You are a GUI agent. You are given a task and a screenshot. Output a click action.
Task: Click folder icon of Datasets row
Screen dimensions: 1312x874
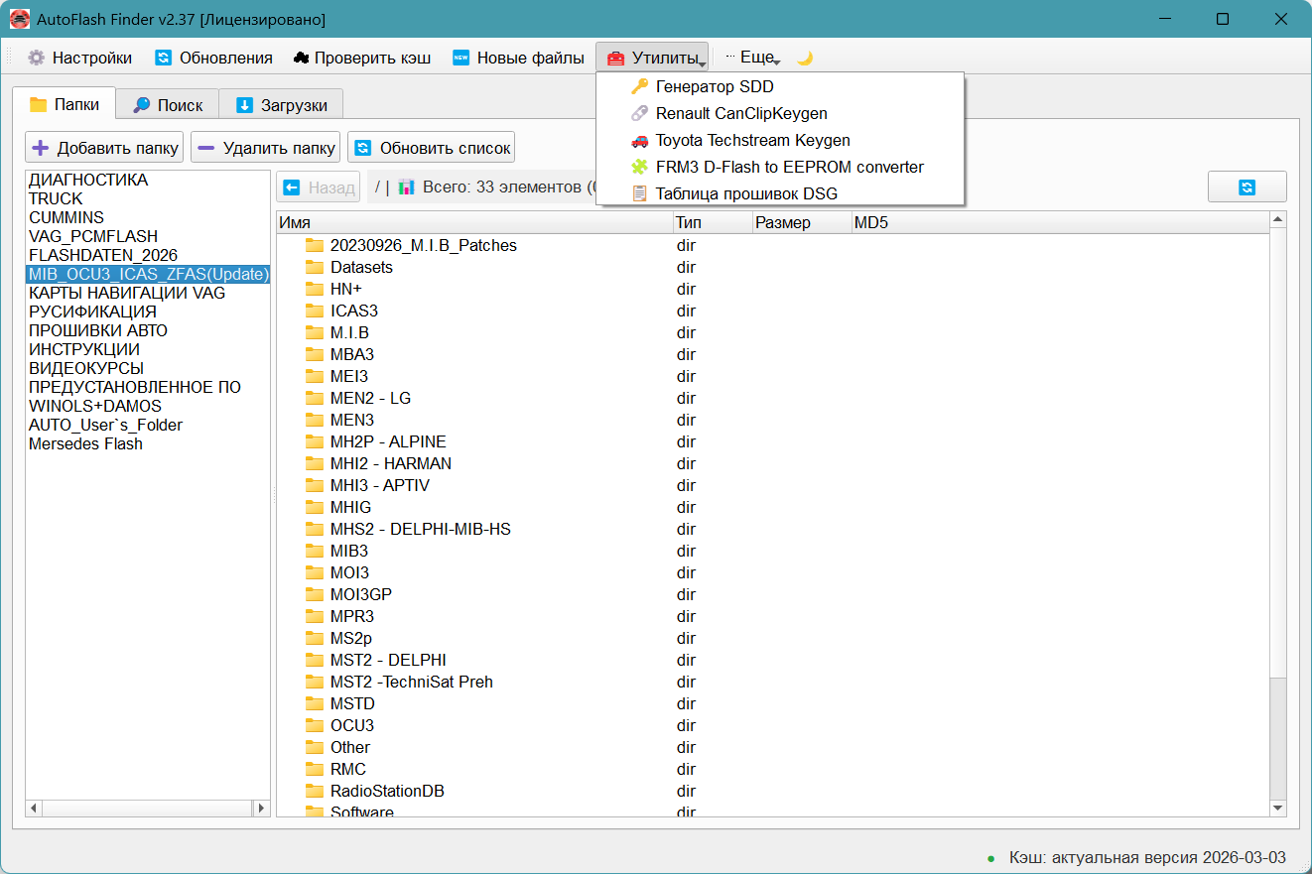pos(315,267)
